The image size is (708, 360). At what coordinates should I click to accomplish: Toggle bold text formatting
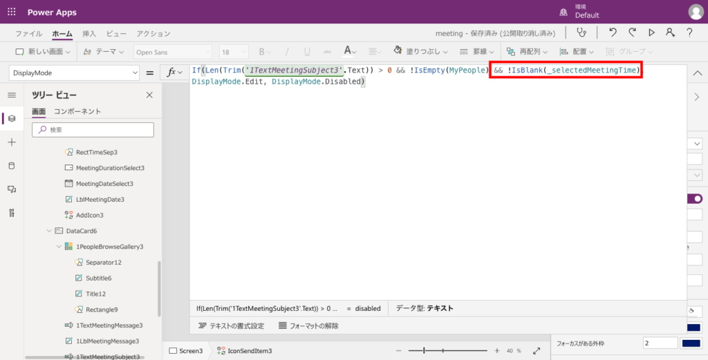point(262,52)
